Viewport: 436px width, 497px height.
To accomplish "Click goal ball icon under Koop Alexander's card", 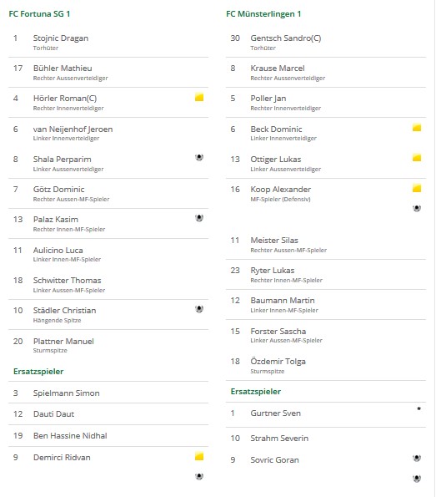I will coord(417,208).
